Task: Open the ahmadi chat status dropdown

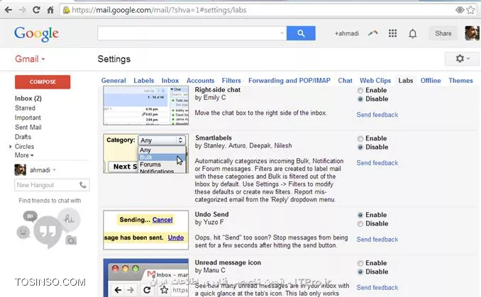Action: [x=55, y=170]
